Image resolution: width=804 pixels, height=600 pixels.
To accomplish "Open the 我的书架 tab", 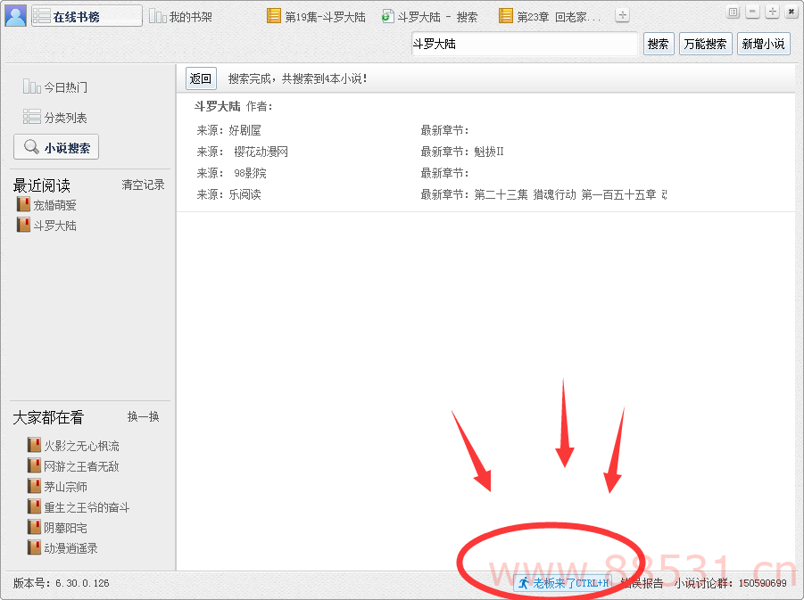I will 180,17.
